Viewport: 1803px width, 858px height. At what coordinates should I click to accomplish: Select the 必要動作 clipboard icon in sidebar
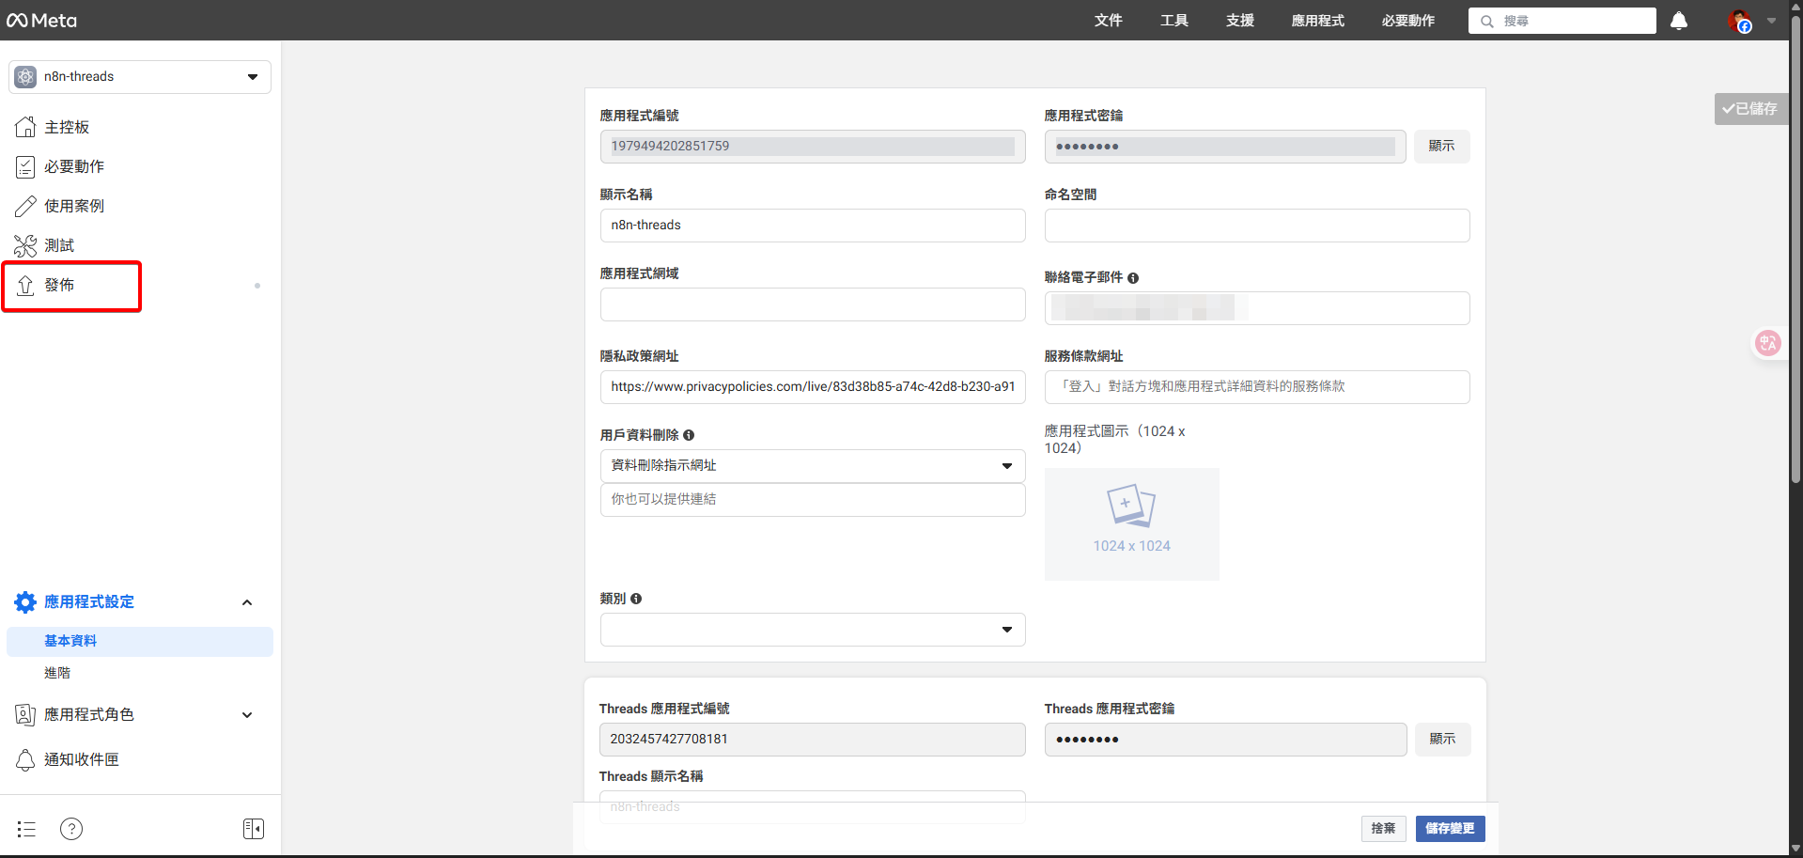[26, 166]
